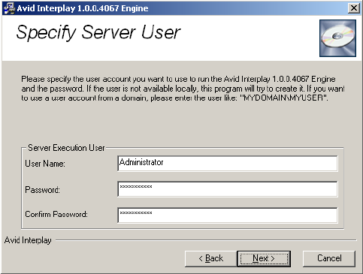
Task: Click the 'Avid Interplay' footer text
Action: click(28, 240)
